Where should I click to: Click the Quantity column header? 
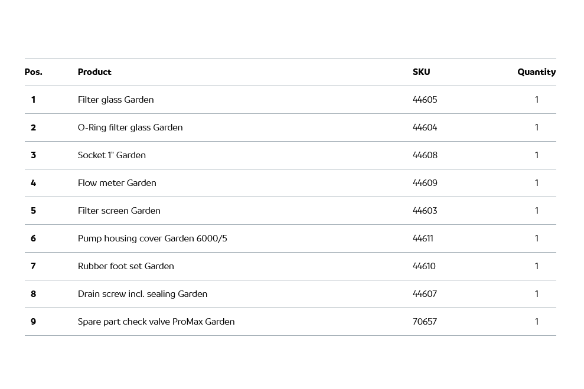(x=536, y=72)
